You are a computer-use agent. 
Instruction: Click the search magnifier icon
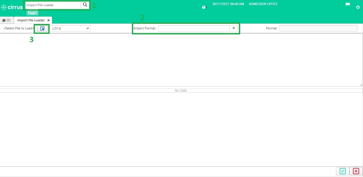pyautogui.click(x=85, y=5)
